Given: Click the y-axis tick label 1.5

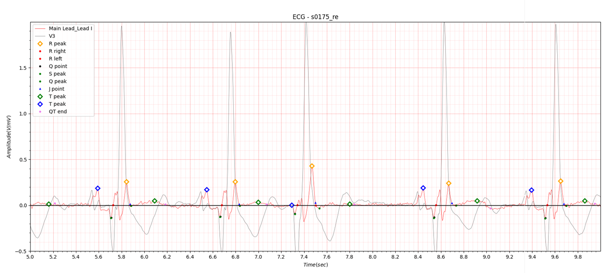Looking at the screenshot, I should pos(23,68).
